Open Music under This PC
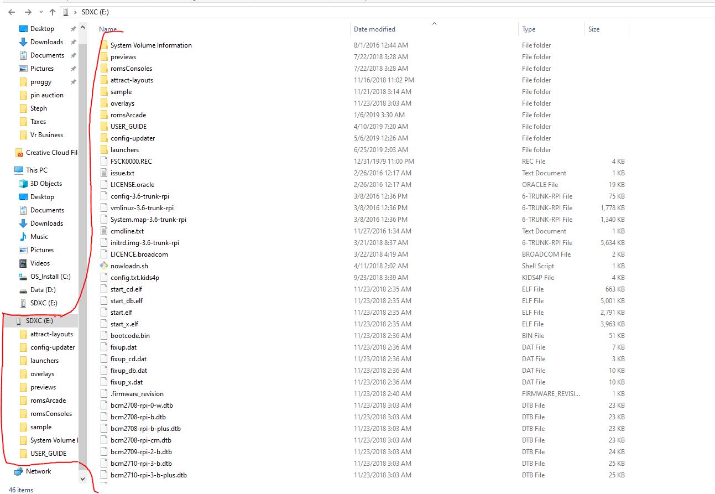This screenshot has width=715, height=494. click(x=39, y=237)
